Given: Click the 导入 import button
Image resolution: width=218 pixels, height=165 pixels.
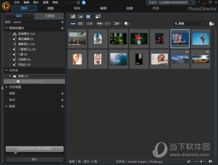Looking at the screenshot, I should 35,159.
